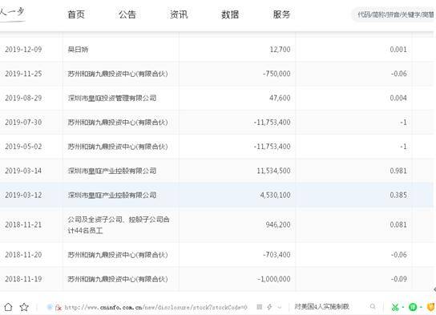436x315 pixels.
Task: Click the magnifier search icon in browser bar
Action: tap(373, 307)
